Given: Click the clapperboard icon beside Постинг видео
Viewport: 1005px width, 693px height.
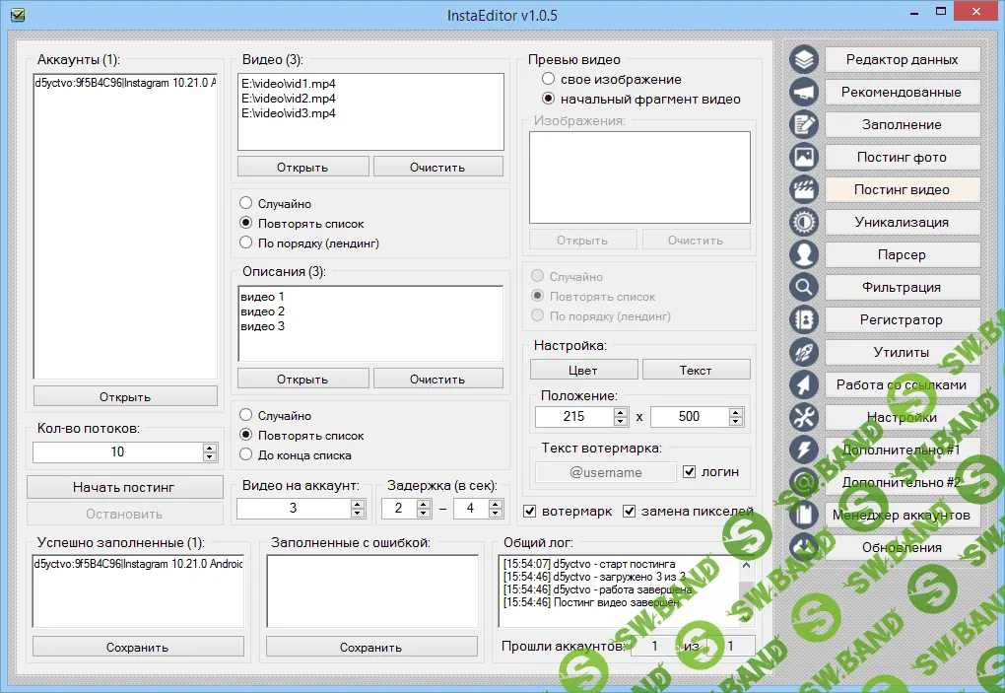Looking at the screenshot, I should tap(805, 190).
